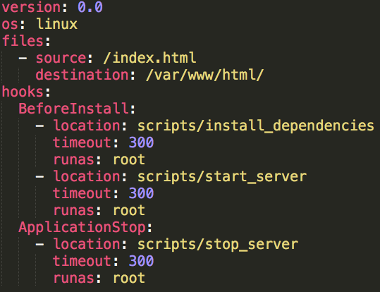
Task: Click the /index.html path value
Action: pyautogui.click(x=149, y=58)
